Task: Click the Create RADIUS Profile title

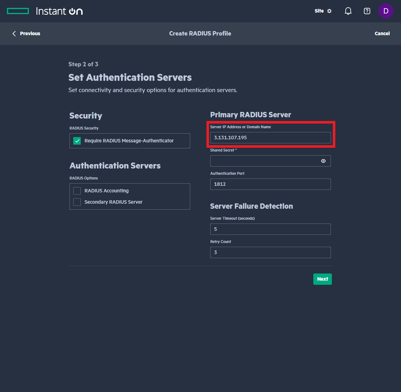Action: click(x=200, y=34)
